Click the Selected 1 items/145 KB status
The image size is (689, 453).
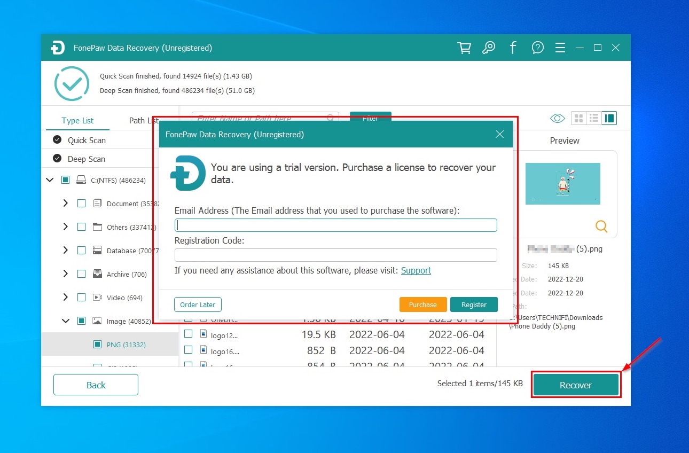pos(480,384)
